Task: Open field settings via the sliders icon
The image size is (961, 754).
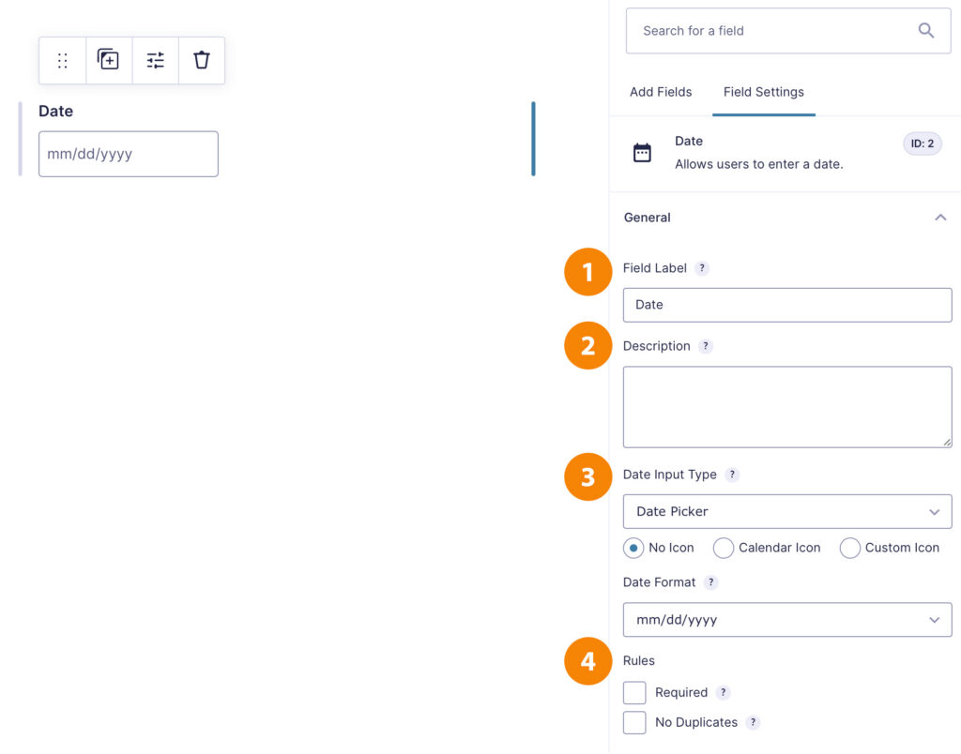Action: [155, 60]
